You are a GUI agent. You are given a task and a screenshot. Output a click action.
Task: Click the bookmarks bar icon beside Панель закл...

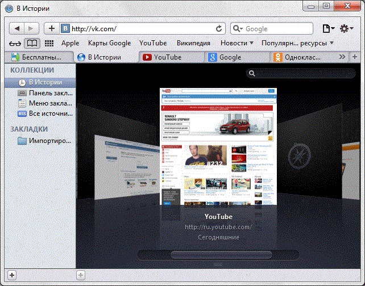coord(22,93)
